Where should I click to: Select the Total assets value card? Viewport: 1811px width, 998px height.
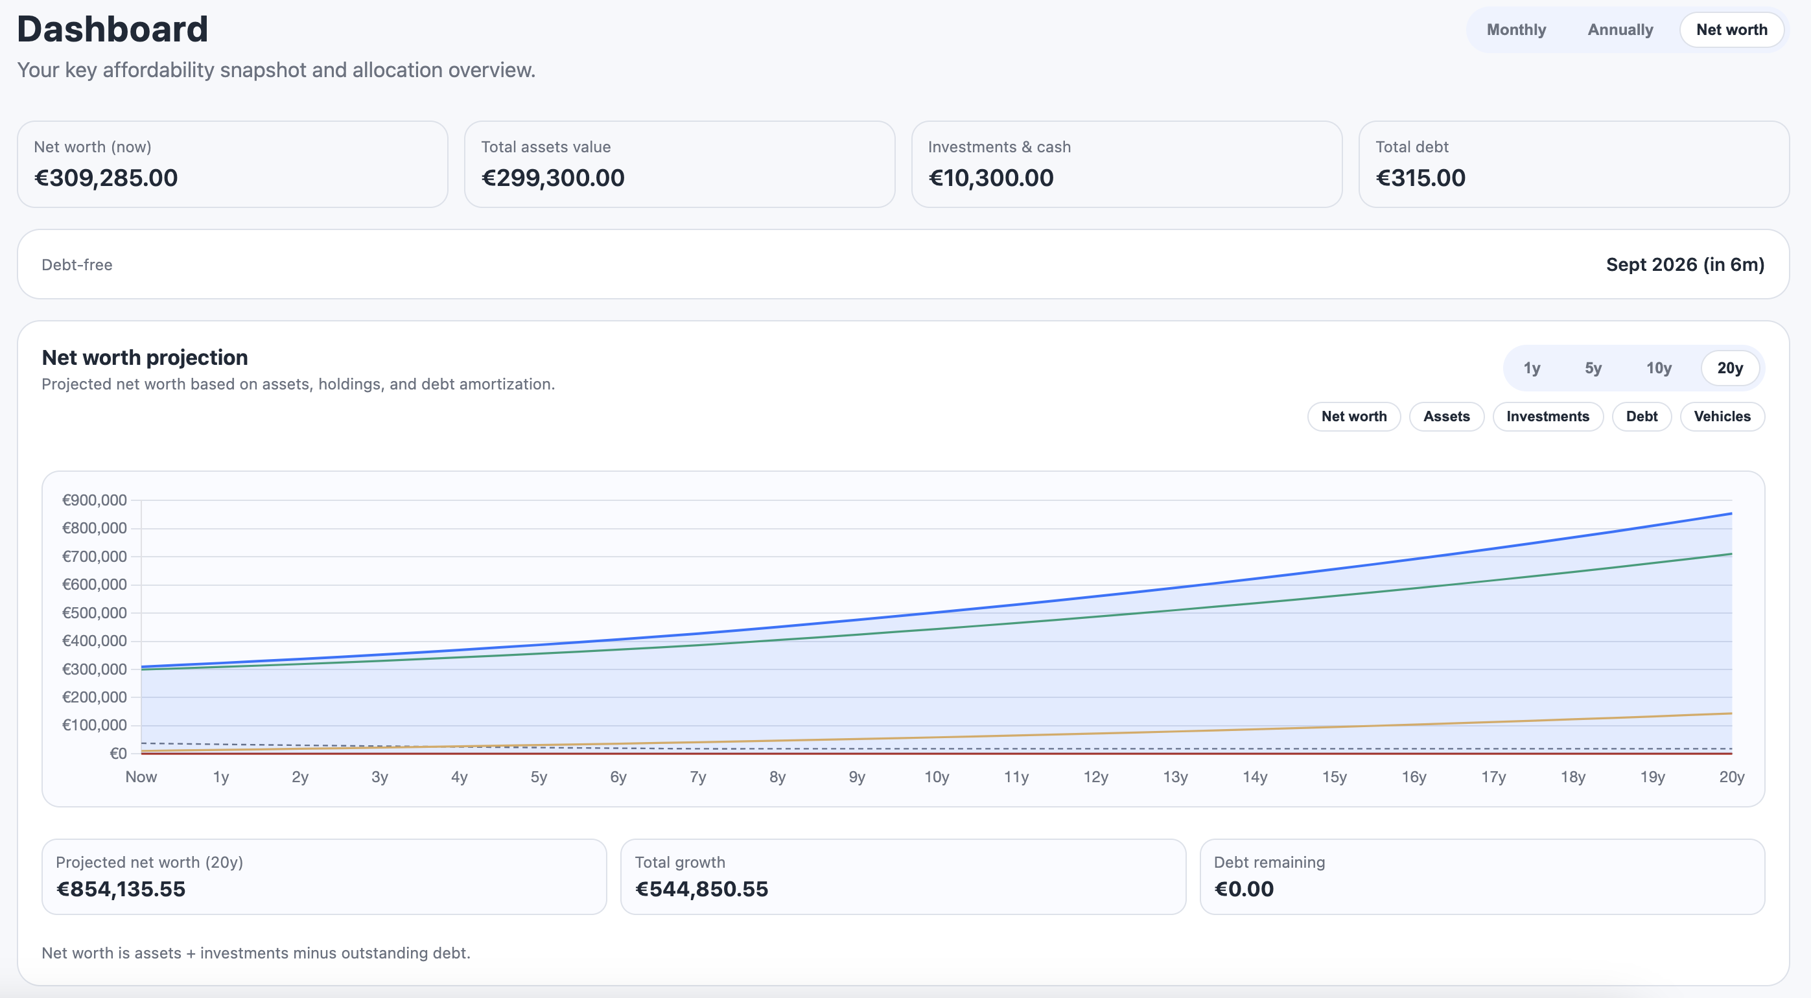pyautogui.click(x=679, y=163)
